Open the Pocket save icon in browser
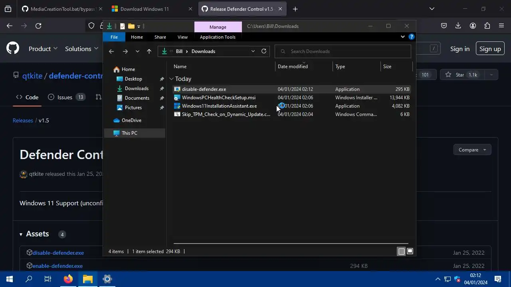This screenshot has width=511, height=287. click(444, 26)
